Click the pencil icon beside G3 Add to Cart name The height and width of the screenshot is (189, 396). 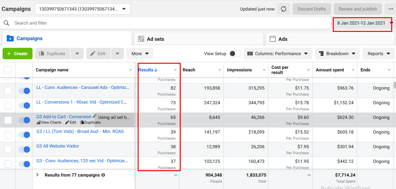94,116
